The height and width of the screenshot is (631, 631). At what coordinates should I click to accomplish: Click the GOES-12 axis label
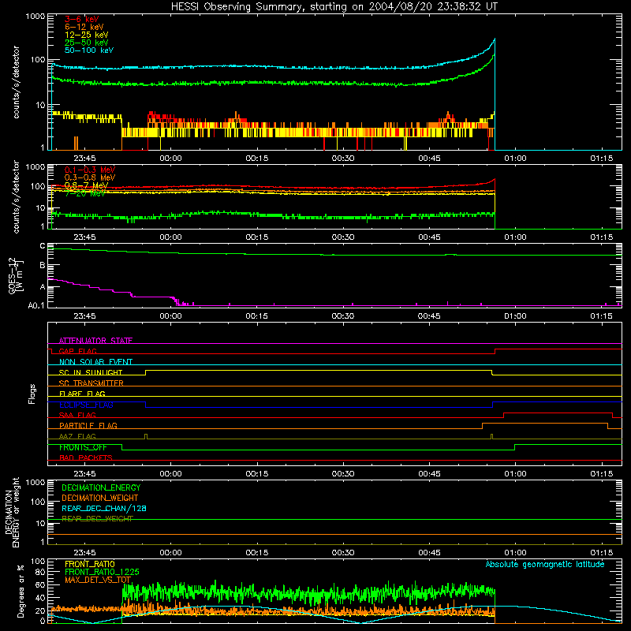click(x=12, y=275)
